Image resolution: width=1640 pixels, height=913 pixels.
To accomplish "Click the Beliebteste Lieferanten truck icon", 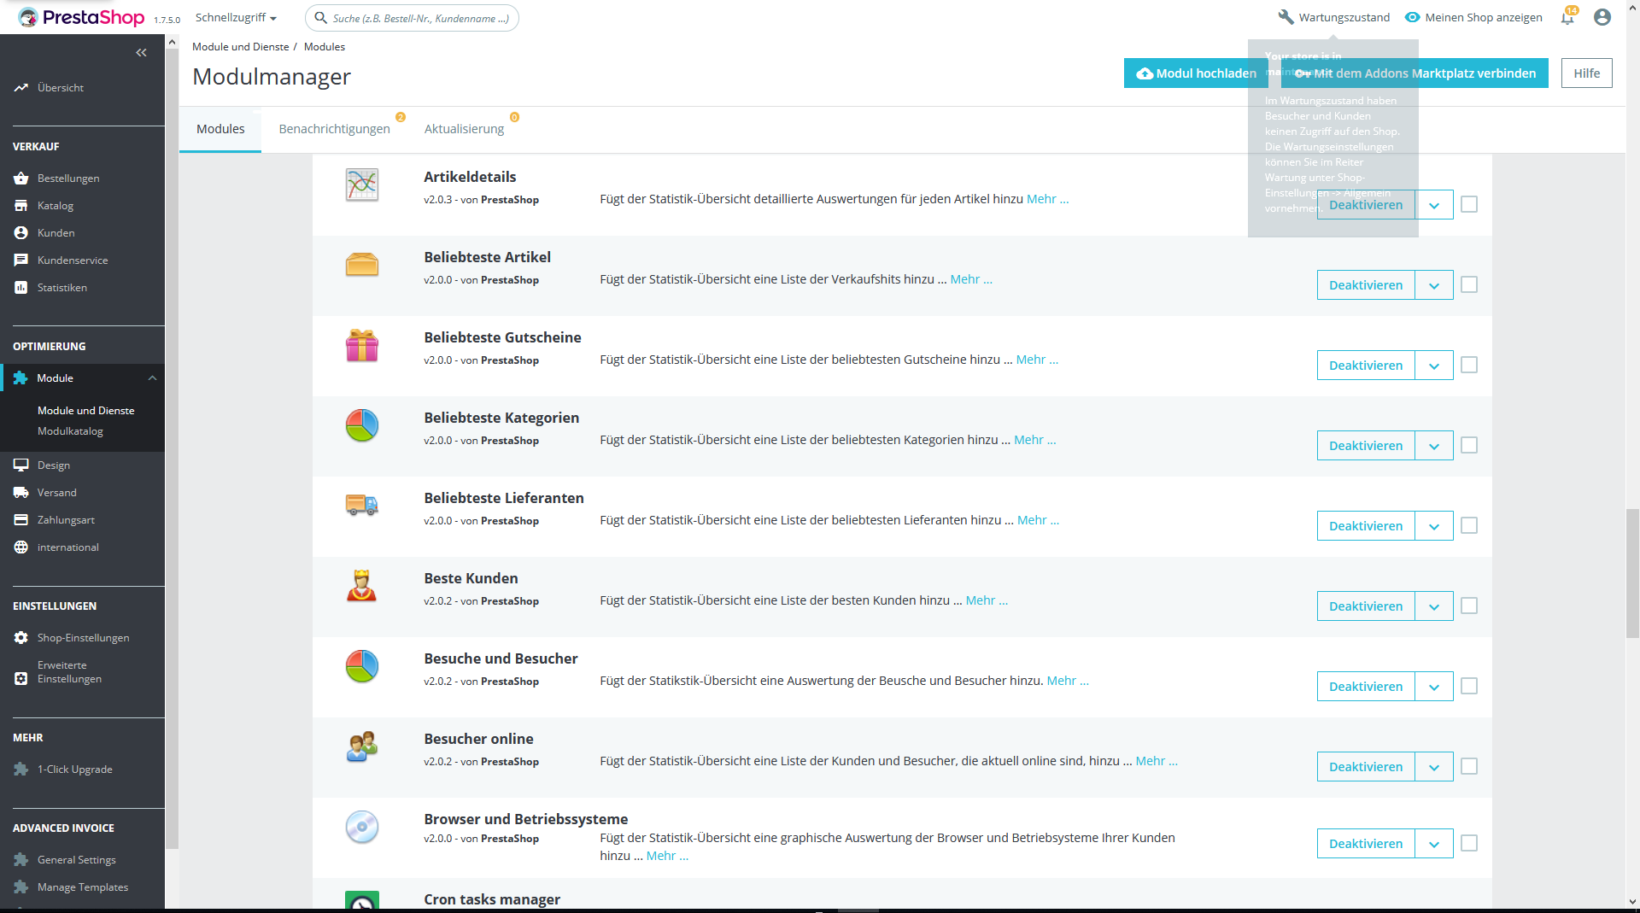I will click(362, 506).
